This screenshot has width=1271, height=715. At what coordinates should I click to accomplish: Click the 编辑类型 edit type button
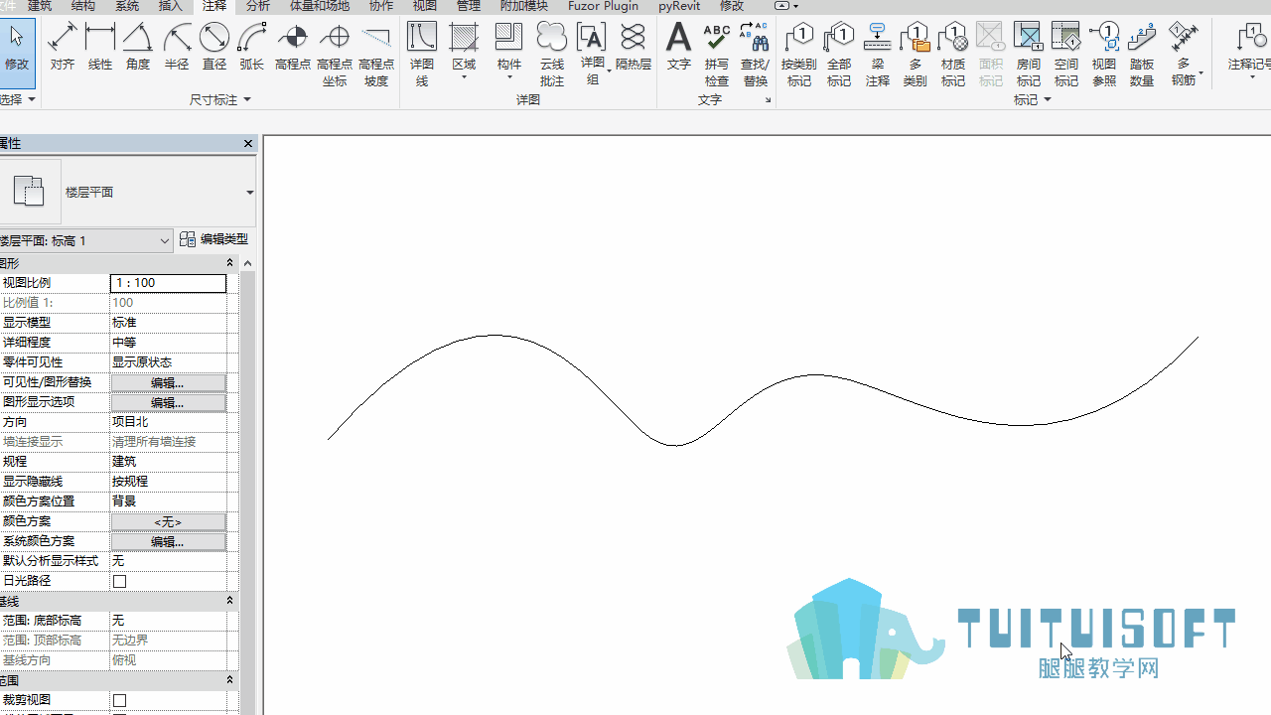coord(214,240)
